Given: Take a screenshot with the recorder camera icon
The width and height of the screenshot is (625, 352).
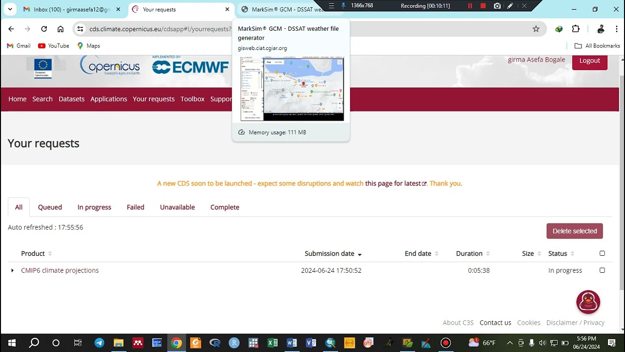Looking at the screenshot, I should coord(497,6).
